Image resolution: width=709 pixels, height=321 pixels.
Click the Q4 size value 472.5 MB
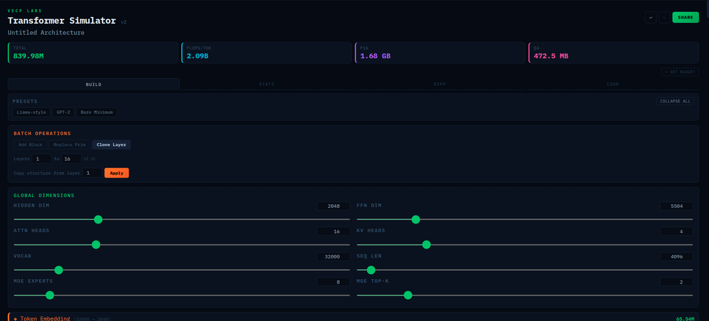tap(551, 56)
